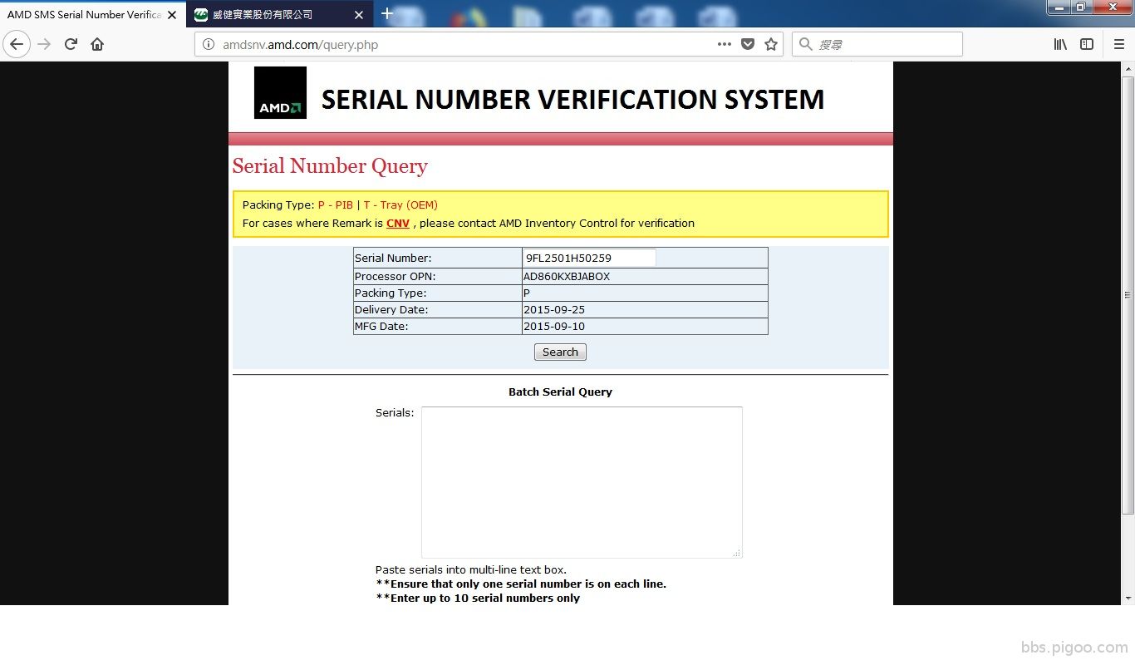Close the AMD SMS Serial Number tab
Viewport: 1135px width, 665px height.
tap(172, 15)
